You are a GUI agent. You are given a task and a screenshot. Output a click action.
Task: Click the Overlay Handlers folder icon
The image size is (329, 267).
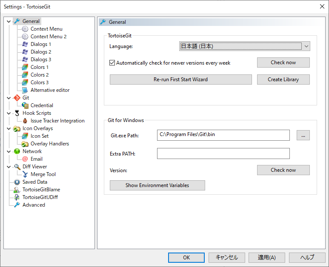point(25,144)
